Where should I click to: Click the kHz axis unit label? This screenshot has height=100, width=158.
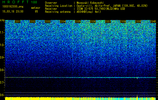click(x=2, y=20)
